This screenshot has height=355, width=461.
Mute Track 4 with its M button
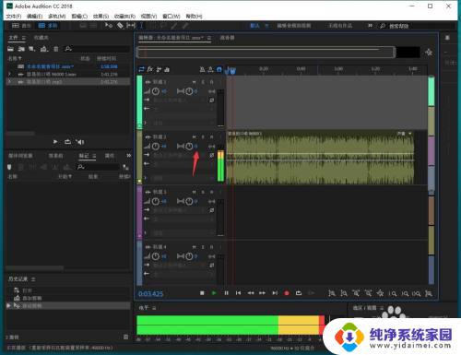[195, 247]
